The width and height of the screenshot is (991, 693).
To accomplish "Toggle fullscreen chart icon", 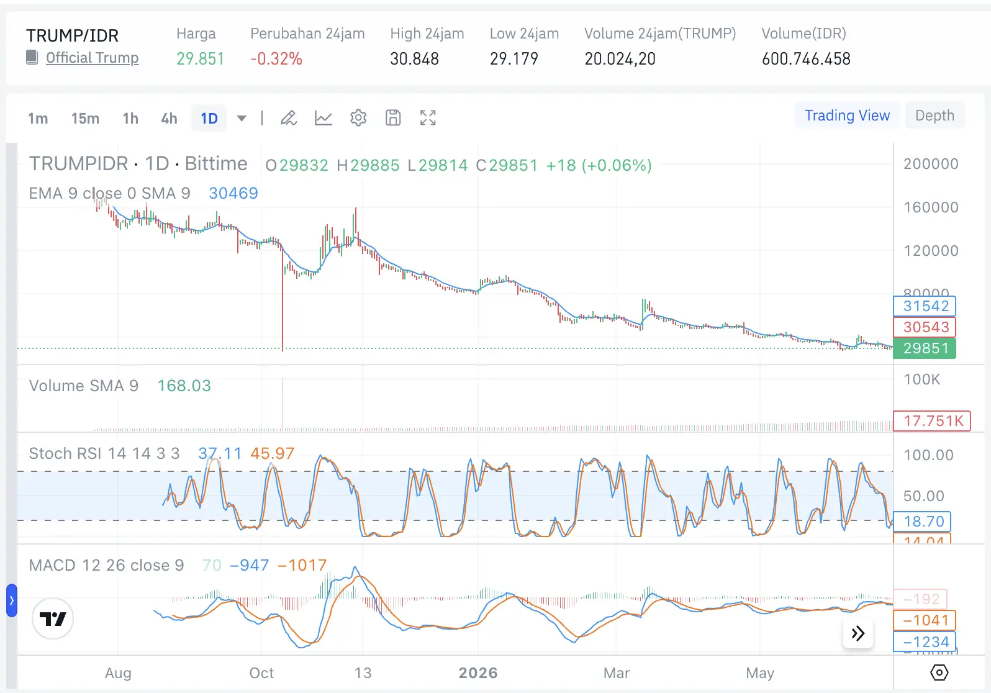I will point(428,117).
